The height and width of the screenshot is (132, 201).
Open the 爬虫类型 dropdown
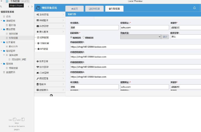141,37
